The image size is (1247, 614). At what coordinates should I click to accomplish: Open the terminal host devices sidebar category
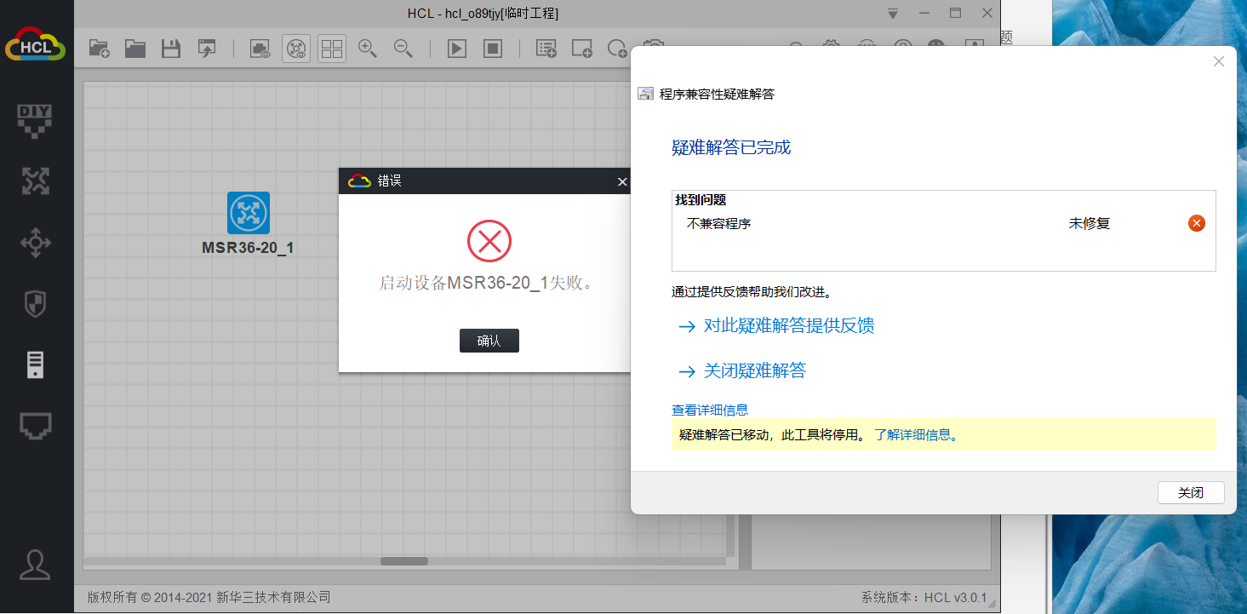(x=36, y=364)
